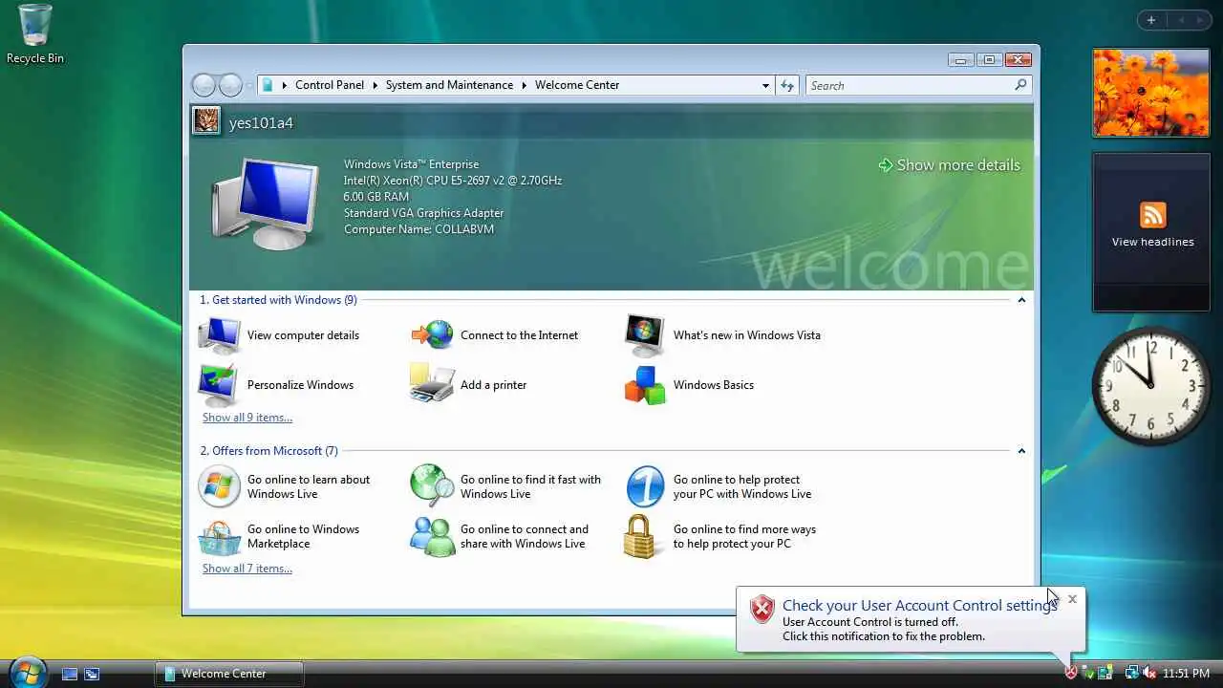Screen dimensions: 1223x688
Task: Click Show Desktop in Quick Launch
Action: pos(70,674)
